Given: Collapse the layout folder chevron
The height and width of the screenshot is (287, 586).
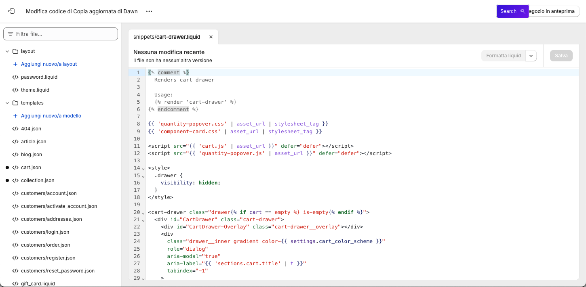Looking at the screenshot, I should 7,51.
